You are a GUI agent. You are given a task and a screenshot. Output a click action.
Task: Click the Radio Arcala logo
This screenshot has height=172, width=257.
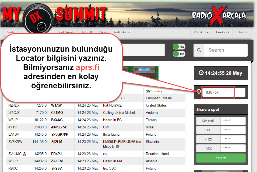pyautogui.click(x=219, y=15)
